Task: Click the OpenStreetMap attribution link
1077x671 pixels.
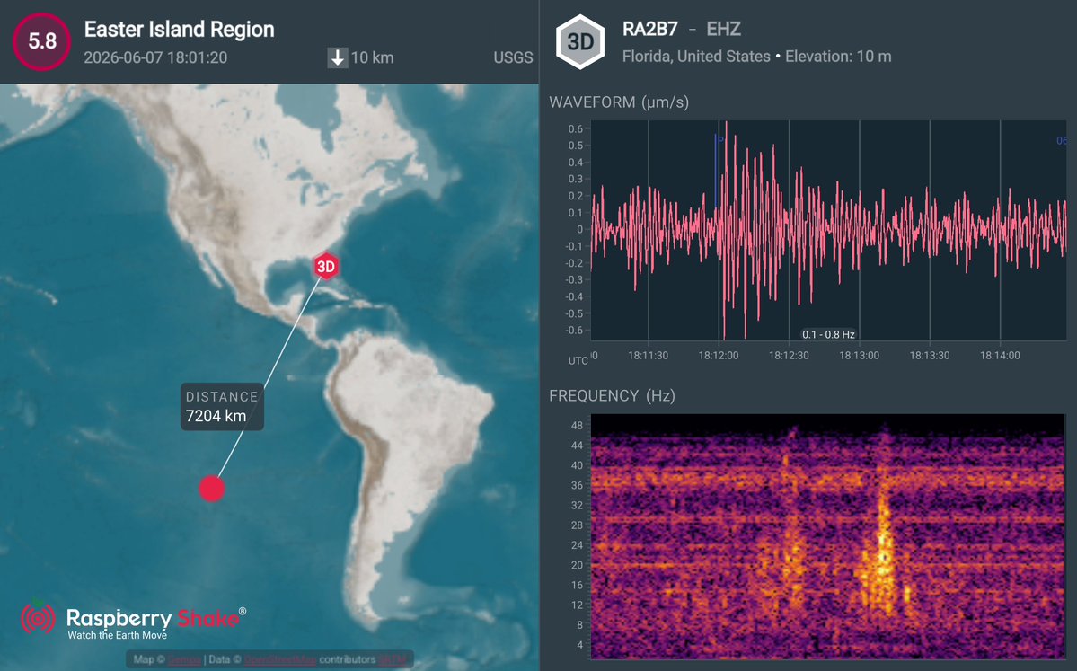Action: (x=279, y=659)
